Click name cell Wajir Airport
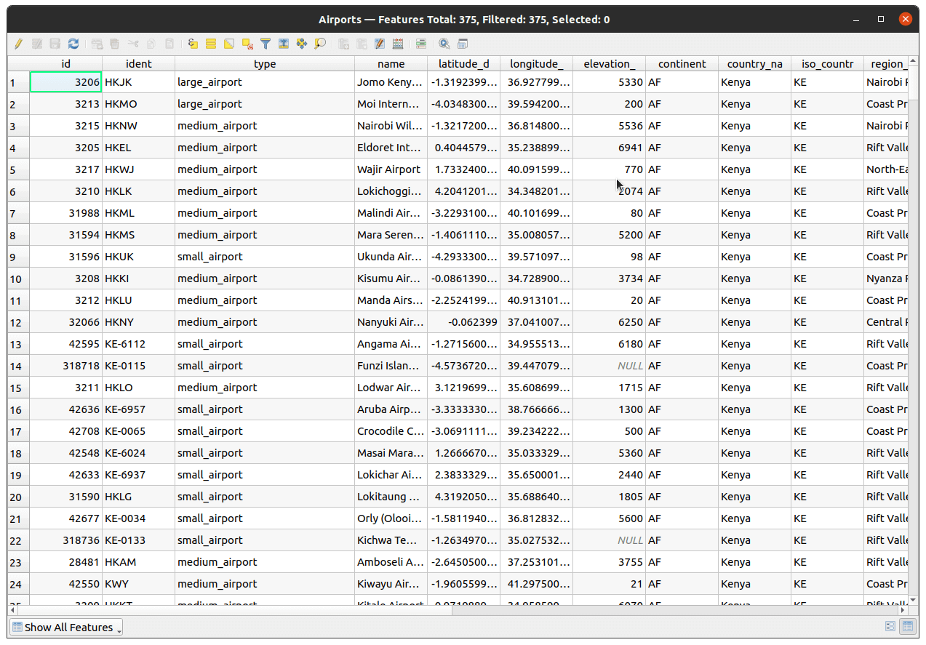The image size is (926, 645). (x=391, y=169)
